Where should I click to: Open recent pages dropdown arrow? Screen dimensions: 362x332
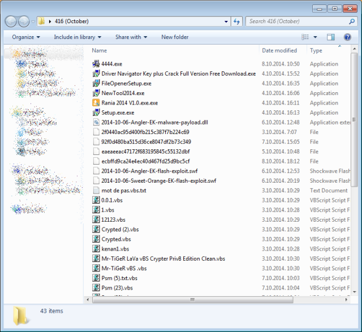point(33,21)
